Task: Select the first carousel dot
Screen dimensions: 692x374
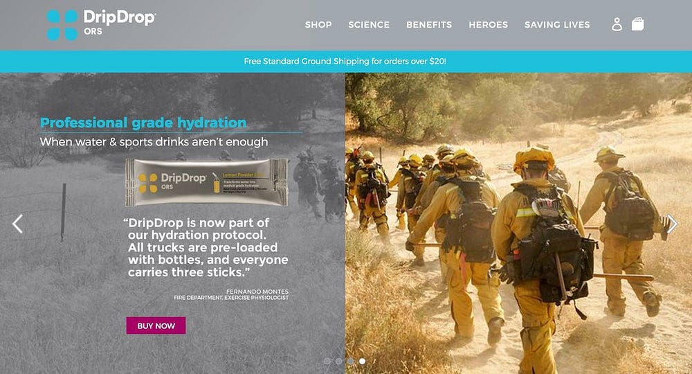Action: point(327,362)
